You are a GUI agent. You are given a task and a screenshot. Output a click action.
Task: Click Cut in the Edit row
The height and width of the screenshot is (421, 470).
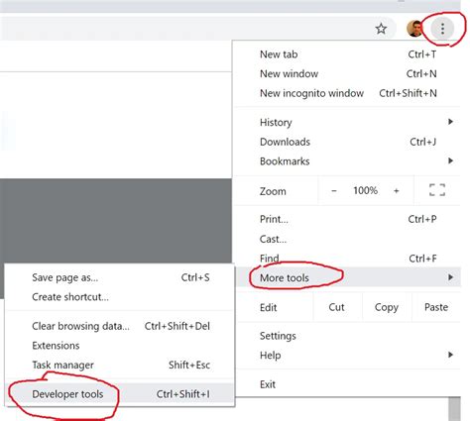[x=336, y=307]
